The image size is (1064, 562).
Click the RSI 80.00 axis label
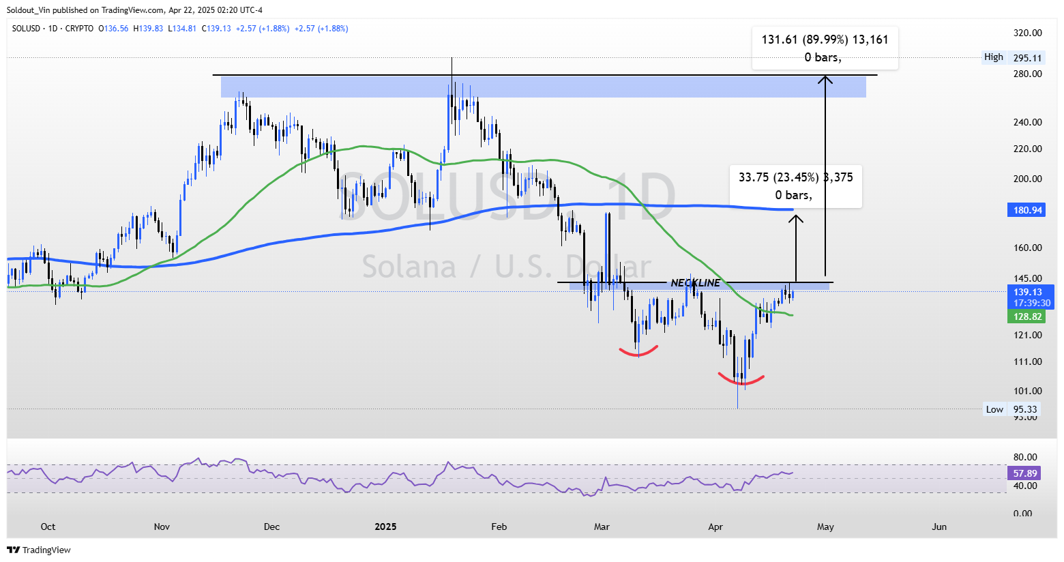(x=1025, y=457)
